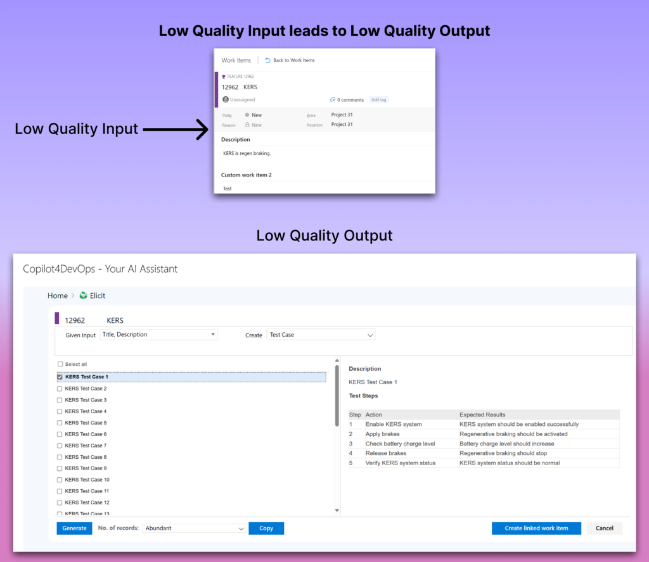Click the Back to Work Items arrow icon
Image resolution: width=649 pixels, height=562 pixels.
click(x=268, y=60)
